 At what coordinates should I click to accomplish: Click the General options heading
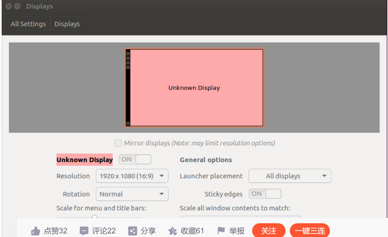pos(206,160)
